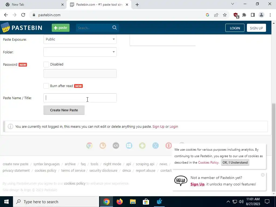276x207 pixels.
Task: Close the Pastebin.com tab
Action: [x=127, y=5]
